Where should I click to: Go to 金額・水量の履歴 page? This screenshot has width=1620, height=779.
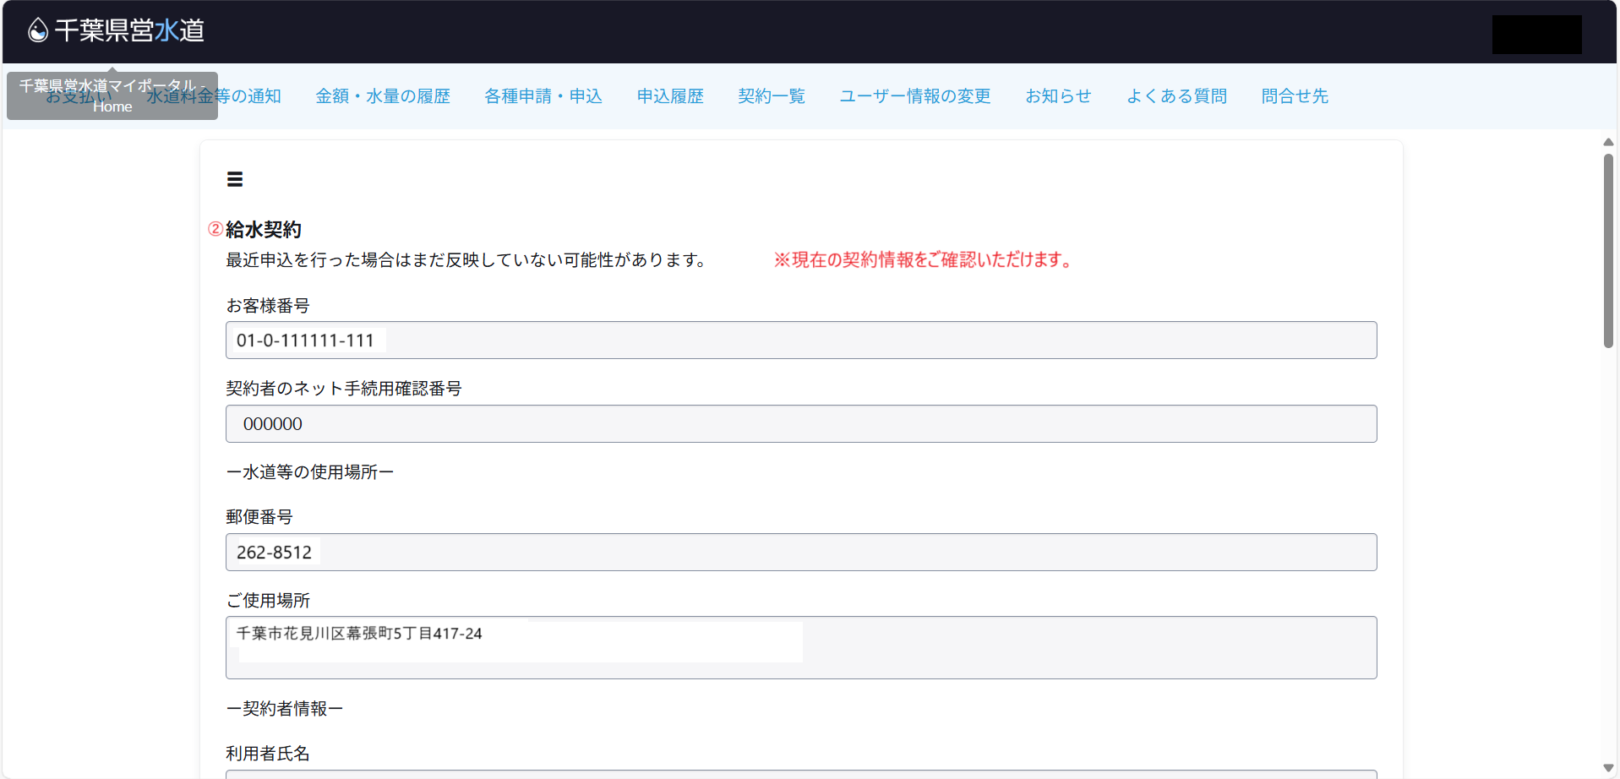pos(383,96)
